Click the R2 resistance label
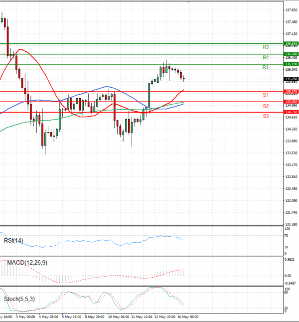 click(266, 57)
